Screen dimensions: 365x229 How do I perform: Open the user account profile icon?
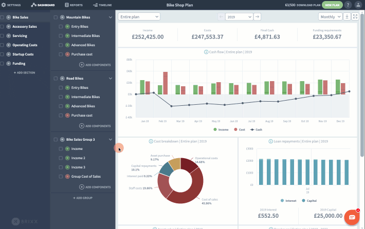pyautogui.click(x=358, y=5)
